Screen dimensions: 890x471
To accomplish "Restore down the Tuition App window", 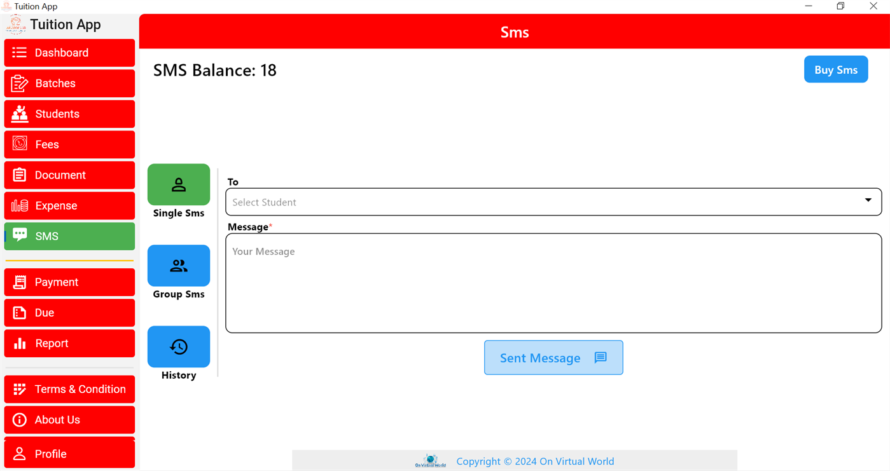I will tap(840, 6).
